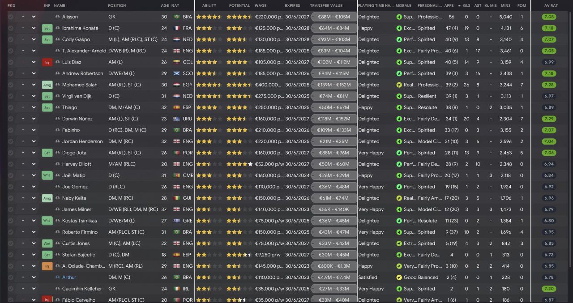Image resolution: width=573 pixels, height=303 pixels.
Task: Click the green morale arrow icon for Alisson
Action: click(399, 17)
